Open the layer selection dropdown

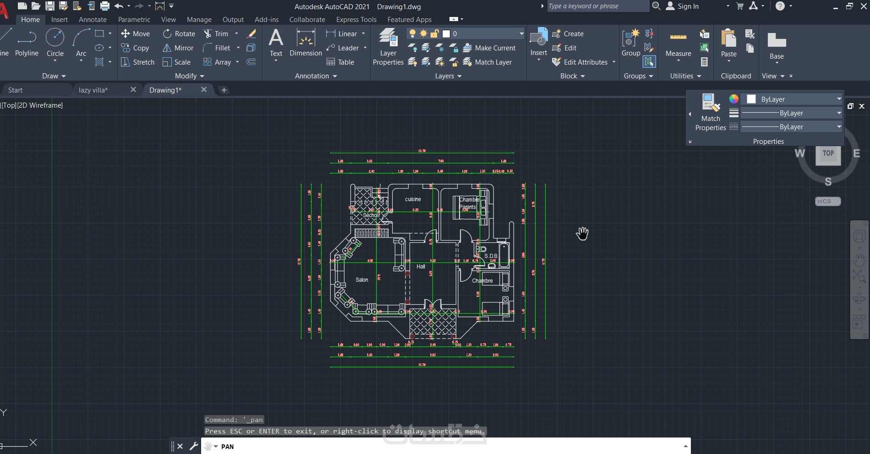click(521, 33)
